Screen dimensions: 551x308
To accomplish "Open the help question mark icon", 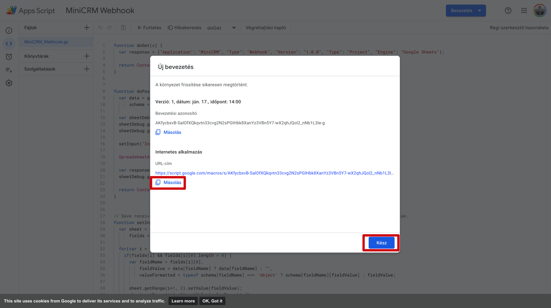I will coord(508,10).
